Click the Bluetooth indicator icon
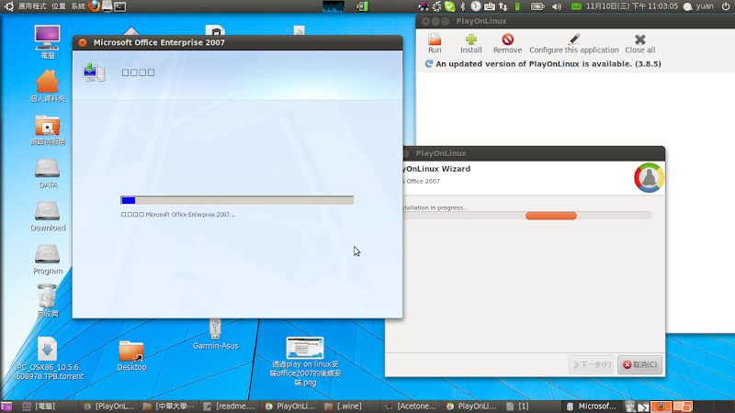 pos(463,6)
